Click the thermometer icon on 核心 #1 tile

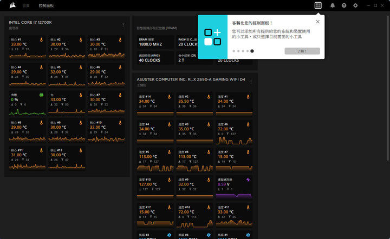(x=41, y=39)
